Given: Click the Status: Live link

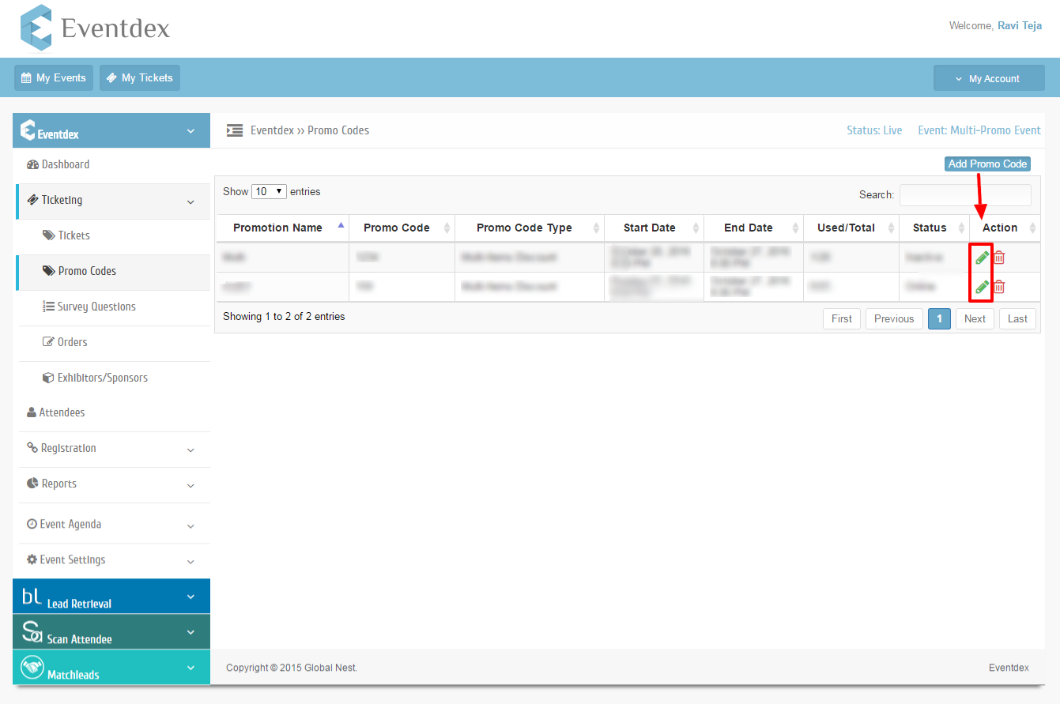Looking at the screenshot, I should click(x=874, y=130).
